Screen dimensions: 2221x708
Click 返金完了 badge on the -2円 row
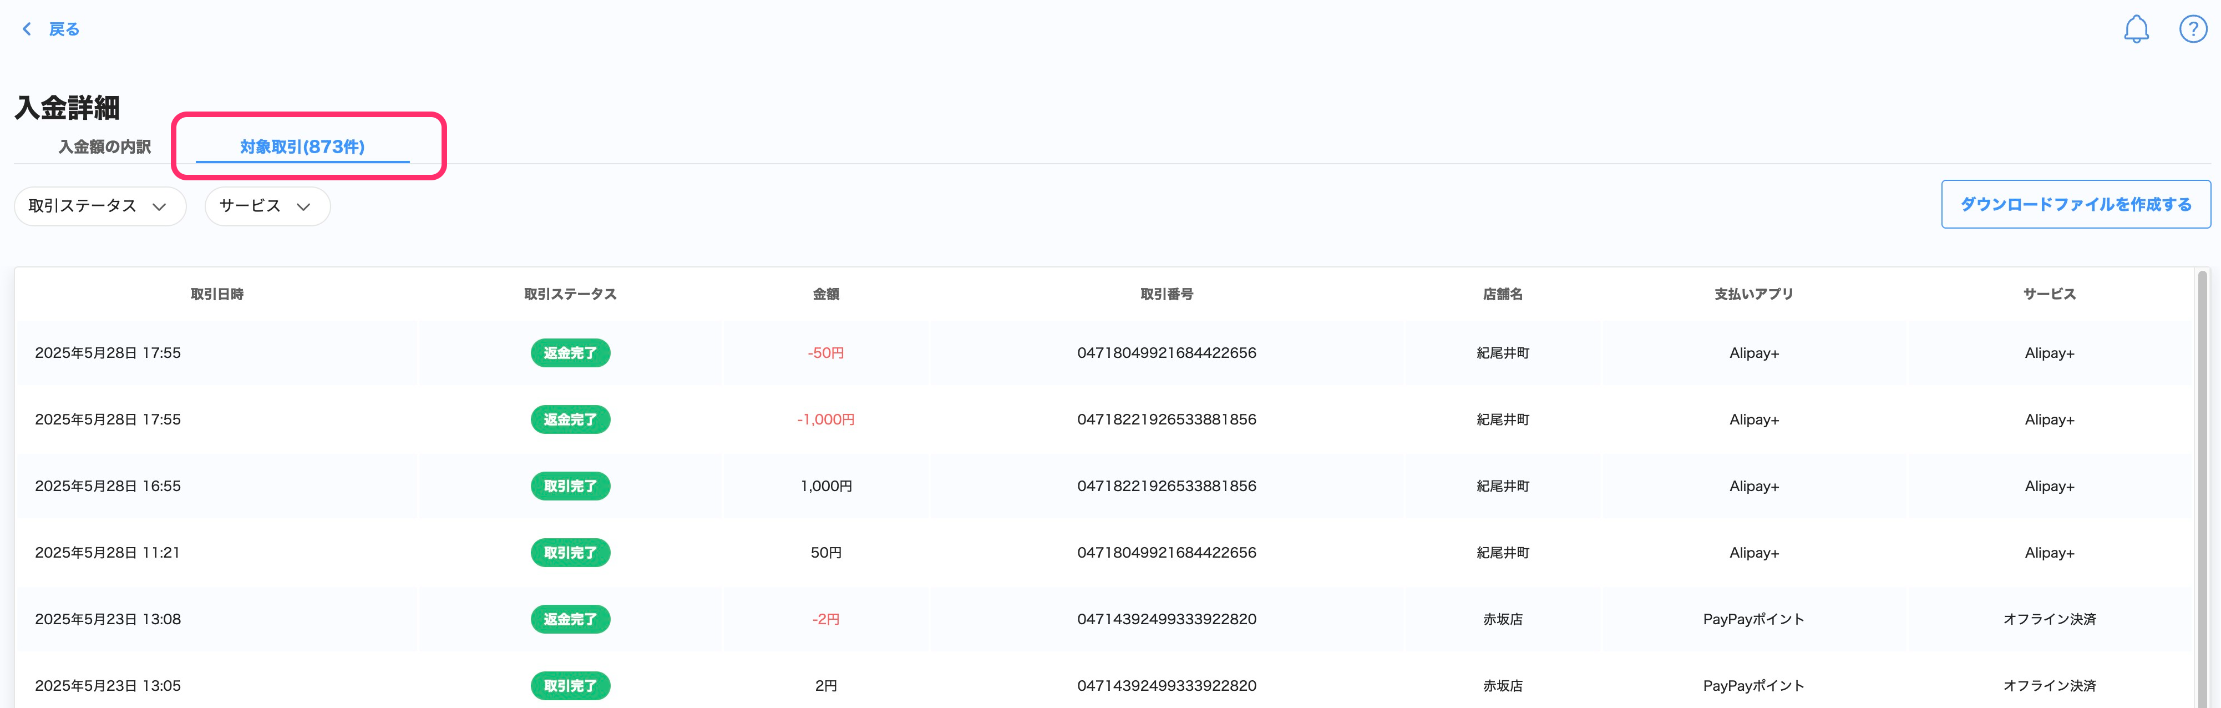(x=570, y=619)
